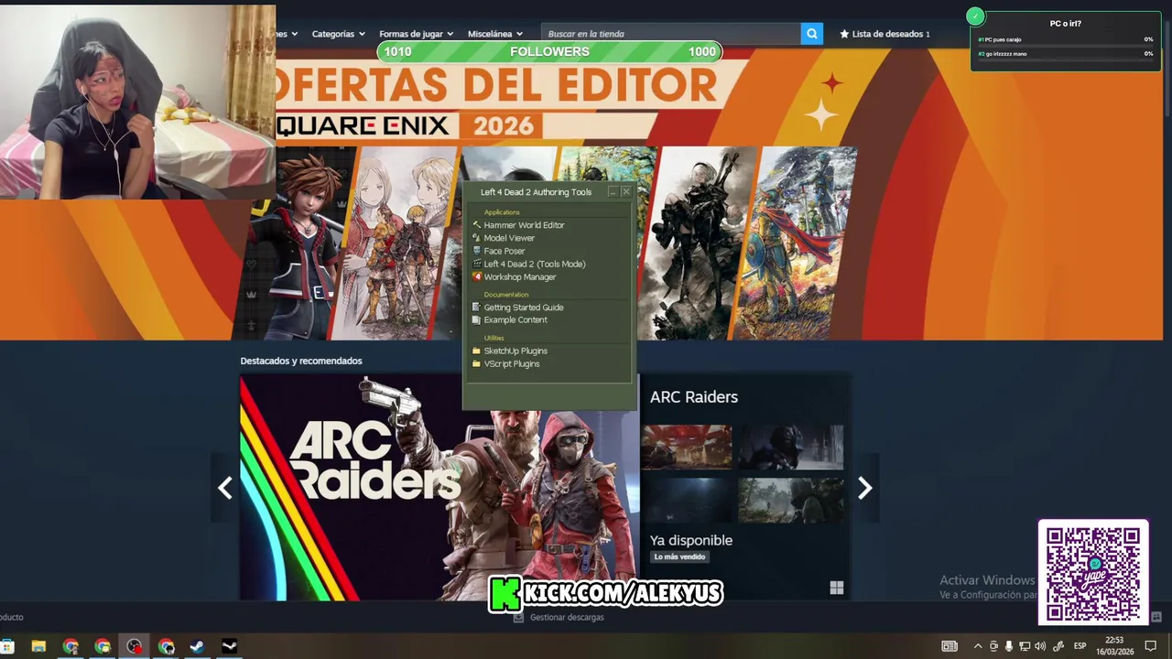Screen dimensions: 1172x659
Task: Click the wishlist star icon
Action: click(x=844, y=34)
